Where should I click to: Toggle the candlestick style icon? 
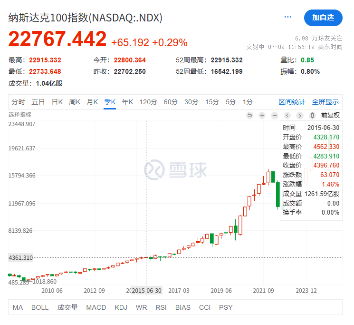[x=312, y=116]
